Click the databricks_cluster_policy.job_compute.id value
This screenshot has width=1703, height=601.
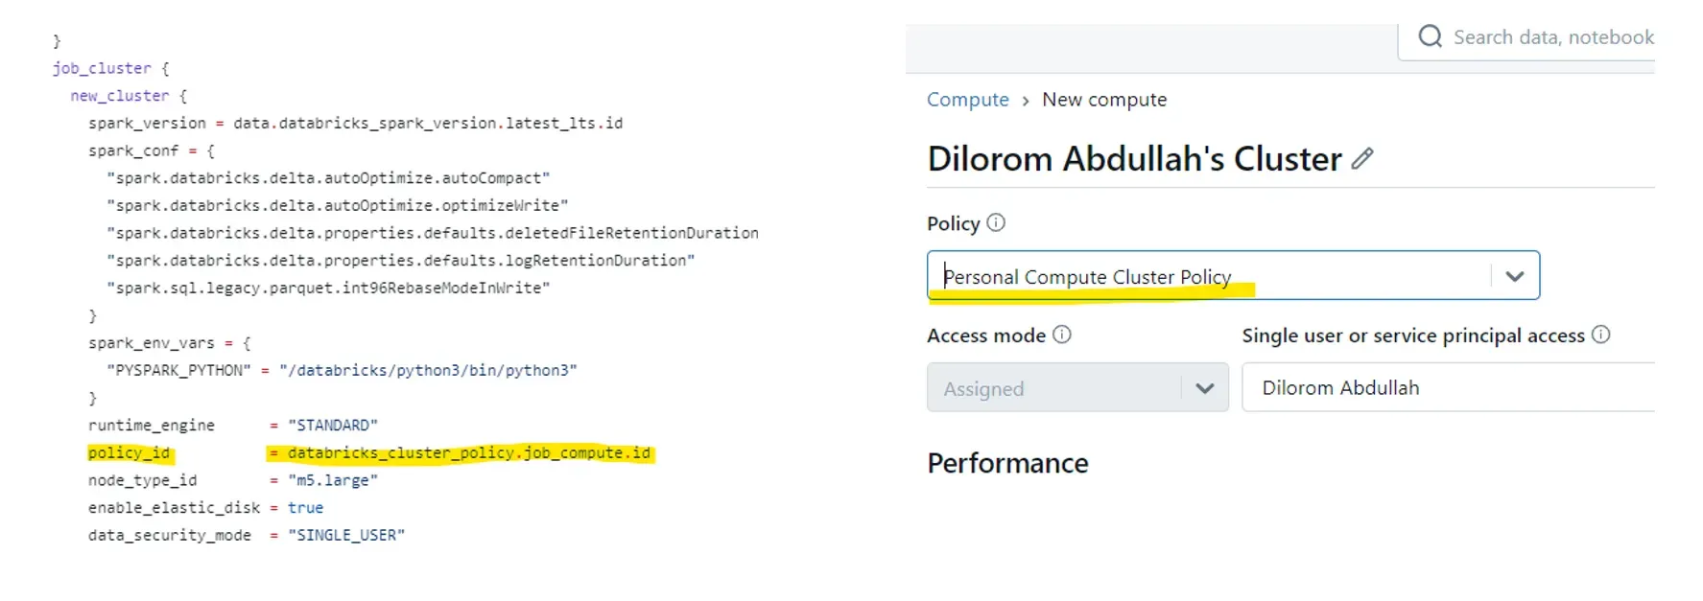468,453
